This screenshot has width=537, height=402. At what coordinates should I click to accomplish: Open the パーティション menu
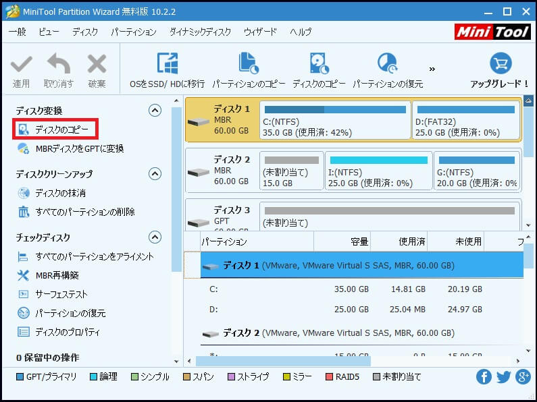[134, 32]
